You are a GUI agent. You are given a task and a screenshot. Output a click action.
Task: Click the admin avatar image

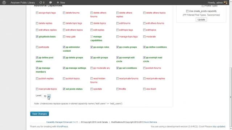coord(225,3)
